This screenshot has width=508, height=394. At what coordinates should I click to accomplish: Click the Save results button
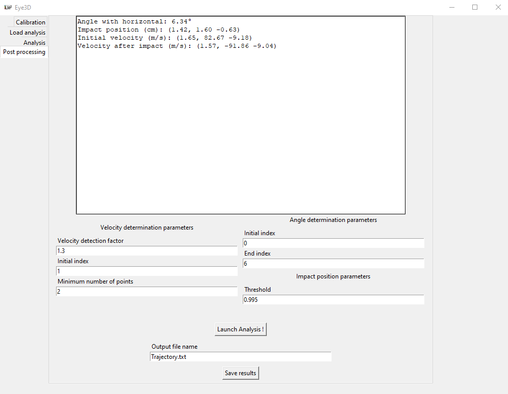coord(240,373)
